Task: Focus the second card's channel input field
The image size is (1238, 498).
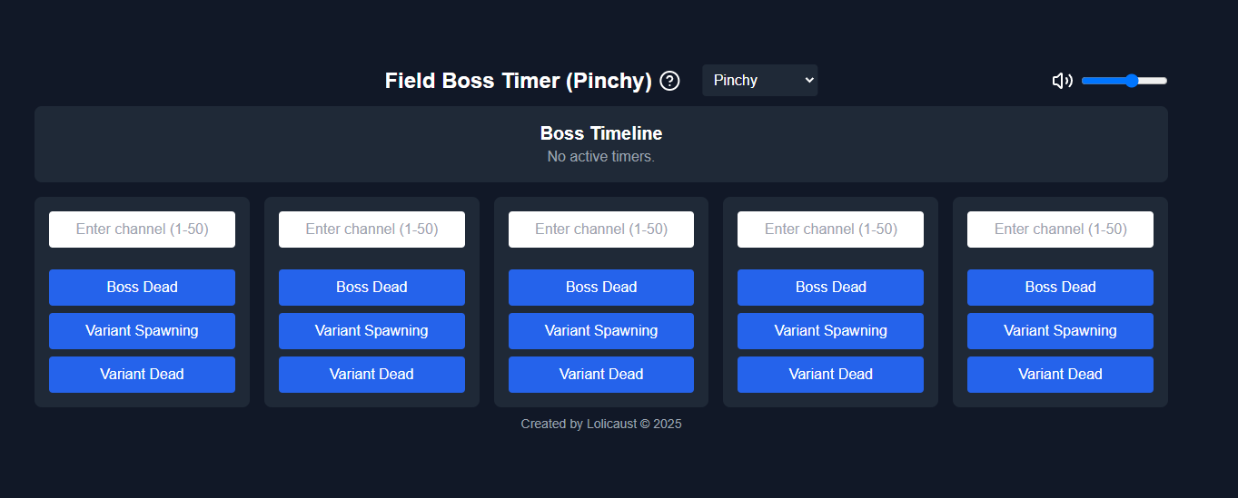Action: pos(371,229)
